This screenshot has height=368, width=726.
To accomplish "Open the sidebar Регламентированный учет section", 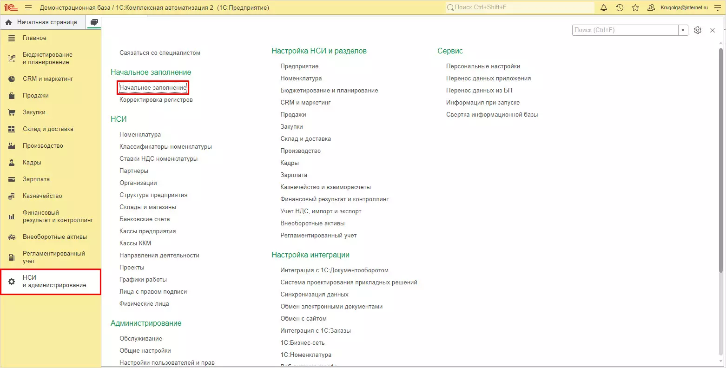I will [x=51, y=257].
